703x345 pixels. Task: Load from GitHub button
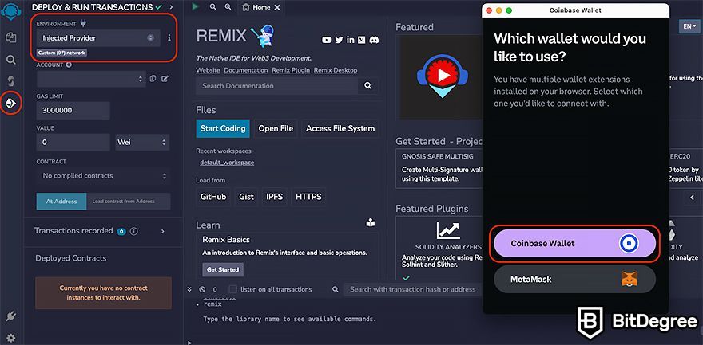click(213, 197)
